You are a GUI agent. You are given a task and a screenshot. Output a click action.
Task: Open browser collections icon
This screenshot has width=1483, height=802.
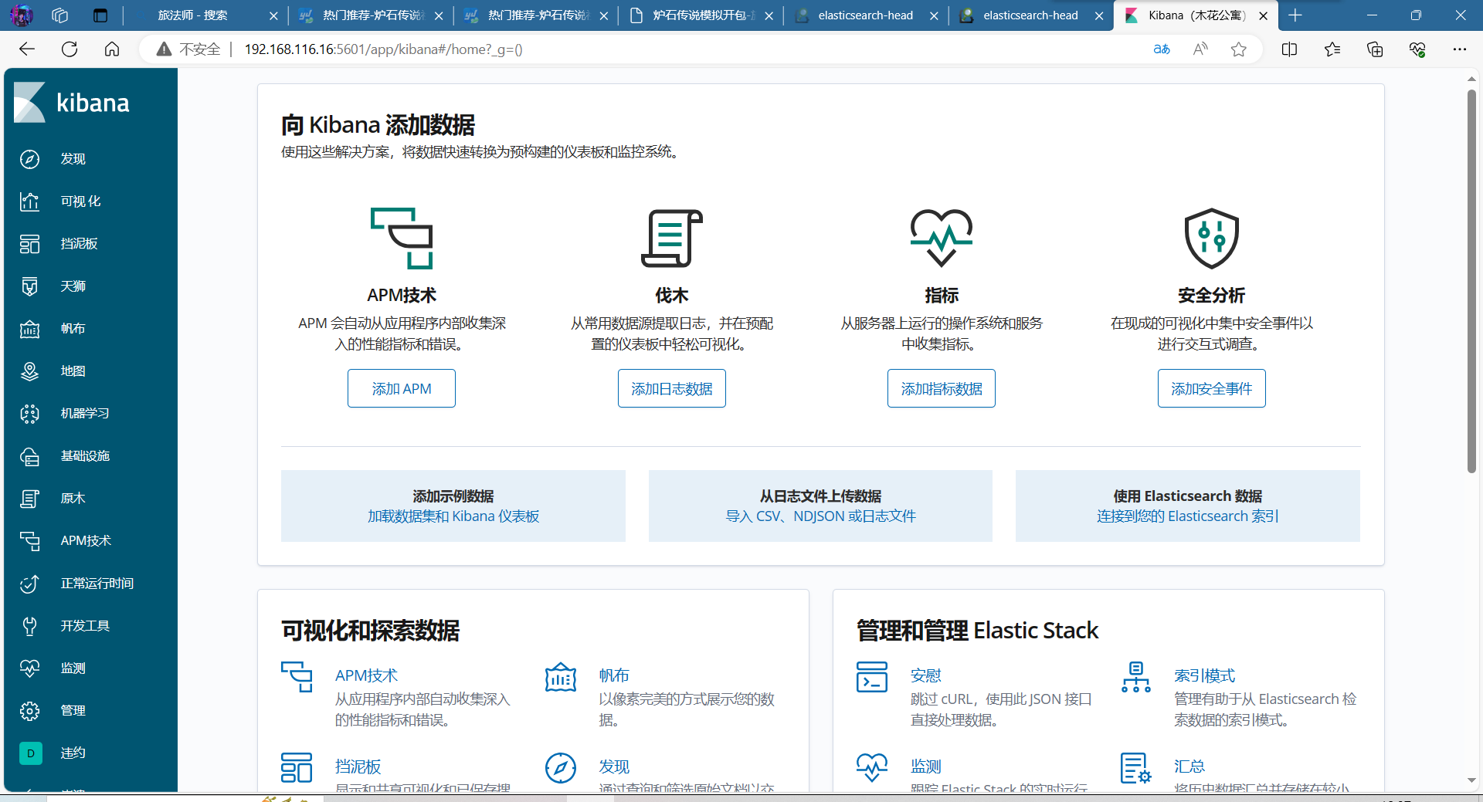pyautogui.click(x=1374, y=49)
